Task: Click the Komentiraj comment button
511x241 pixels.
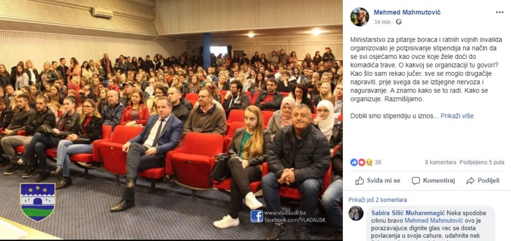Action: tap(433, 180)
